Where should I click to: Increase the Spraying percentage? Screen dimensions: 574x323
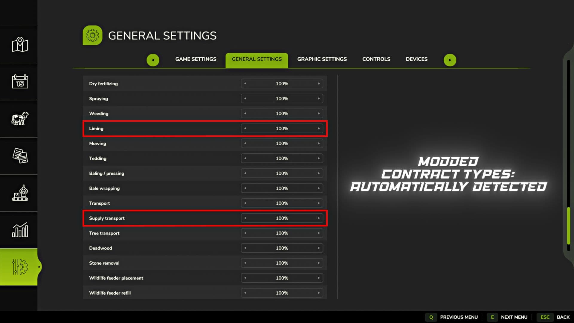tap(319, 98)
